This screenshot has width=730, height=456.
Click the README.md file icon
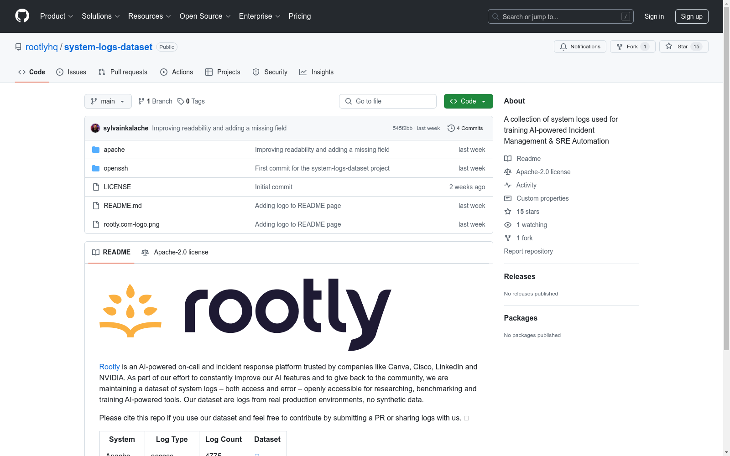tap(96, 206)
